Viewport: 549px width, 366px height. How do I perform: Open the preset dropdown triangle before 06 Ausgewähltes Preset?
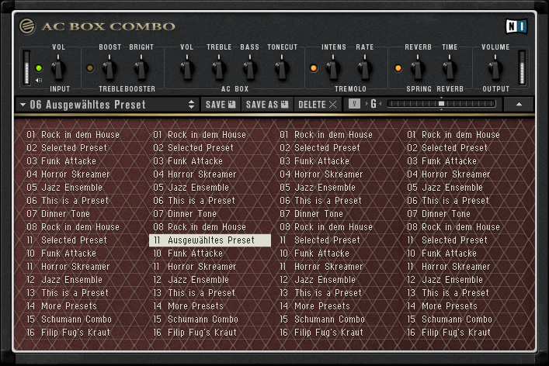(x=23, y=105)
